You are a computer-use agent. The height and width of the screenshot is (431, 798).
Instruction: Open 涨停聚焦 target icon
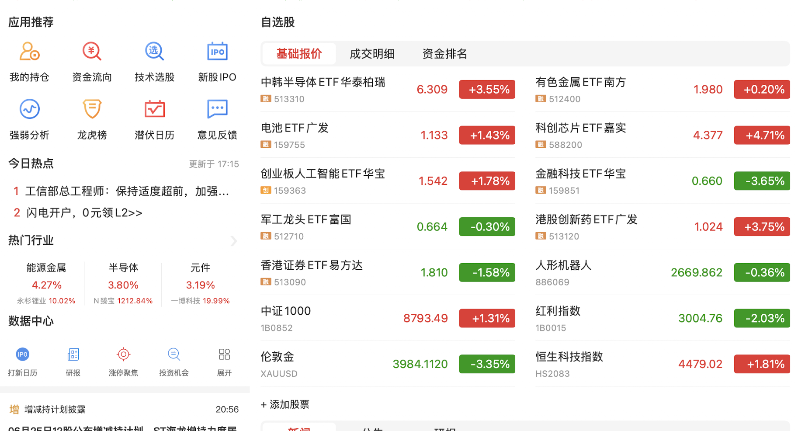[x=123, y=354]
